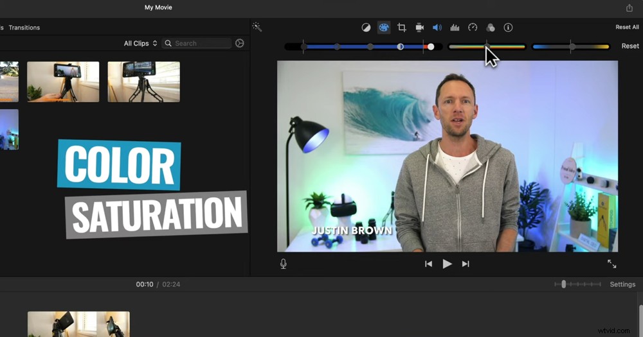Show the Clip Information icon
This screenshot has height=337, width=643.
coord(508,28)
